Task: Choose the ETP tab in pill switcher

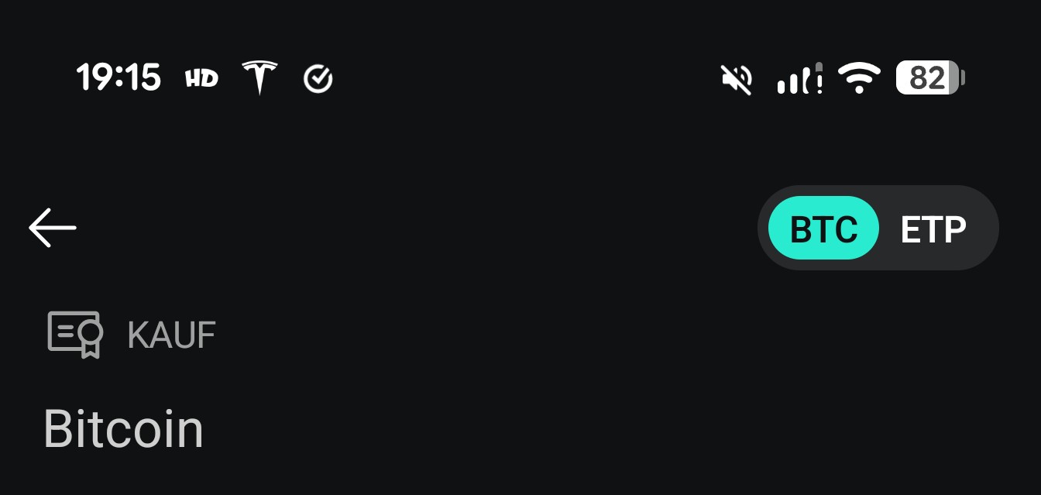Action: [x=933, y=229]
